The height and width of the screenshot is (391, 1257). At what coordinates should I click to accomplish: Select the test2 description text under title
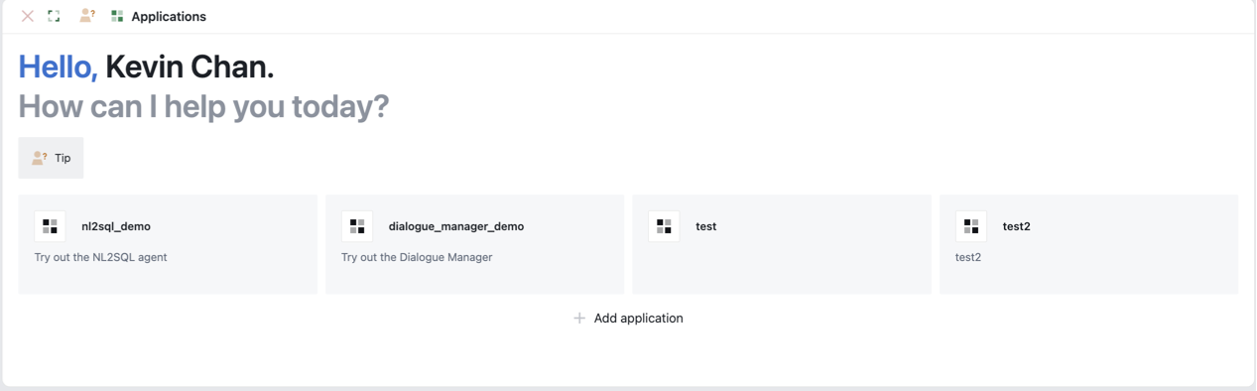click(x=968, y=257)
